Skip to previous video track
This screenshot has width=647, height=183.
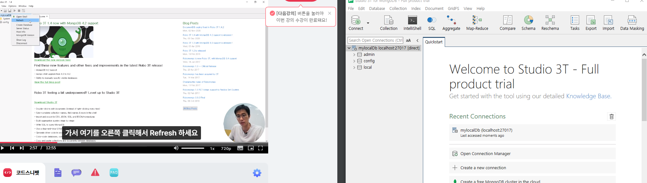pos(12,148)
